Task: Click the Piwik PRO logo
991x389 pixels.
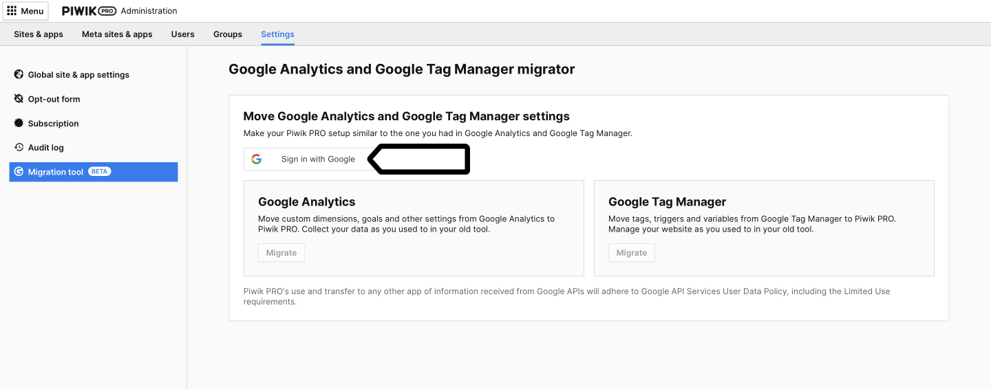Action: coord(89,11)
